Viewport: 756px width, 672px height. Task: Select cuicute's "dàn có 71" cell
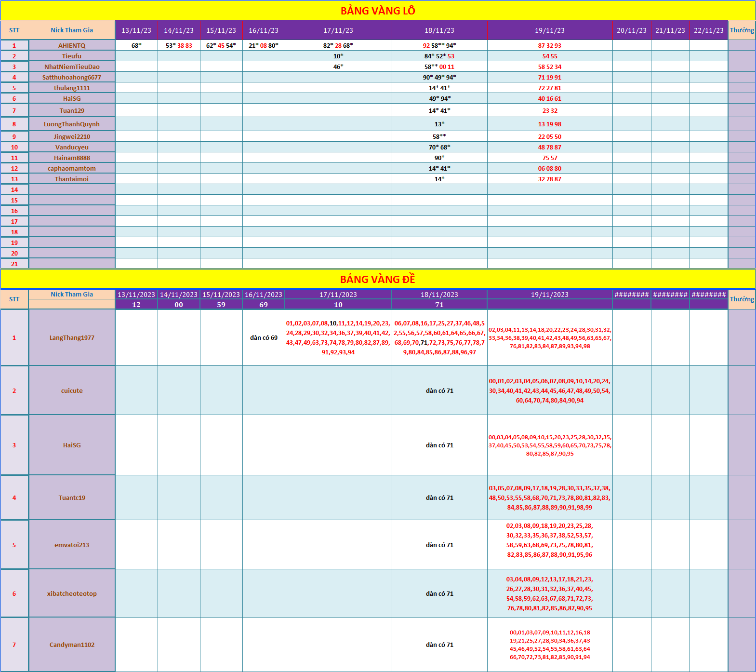[x=439, y=390]
